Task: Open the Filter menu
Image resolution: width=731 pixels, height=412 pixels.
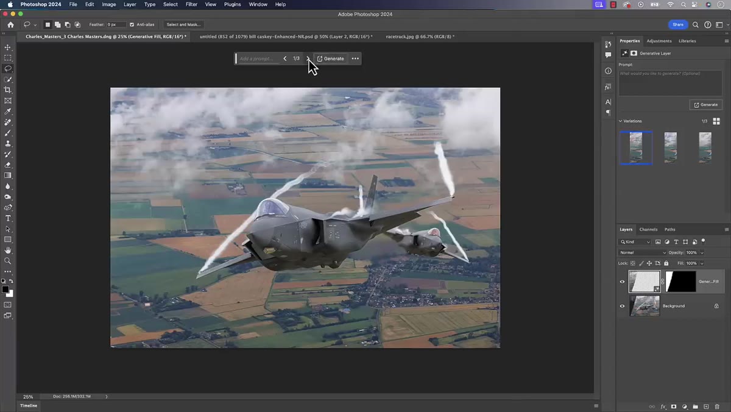Action: [191, 4]
